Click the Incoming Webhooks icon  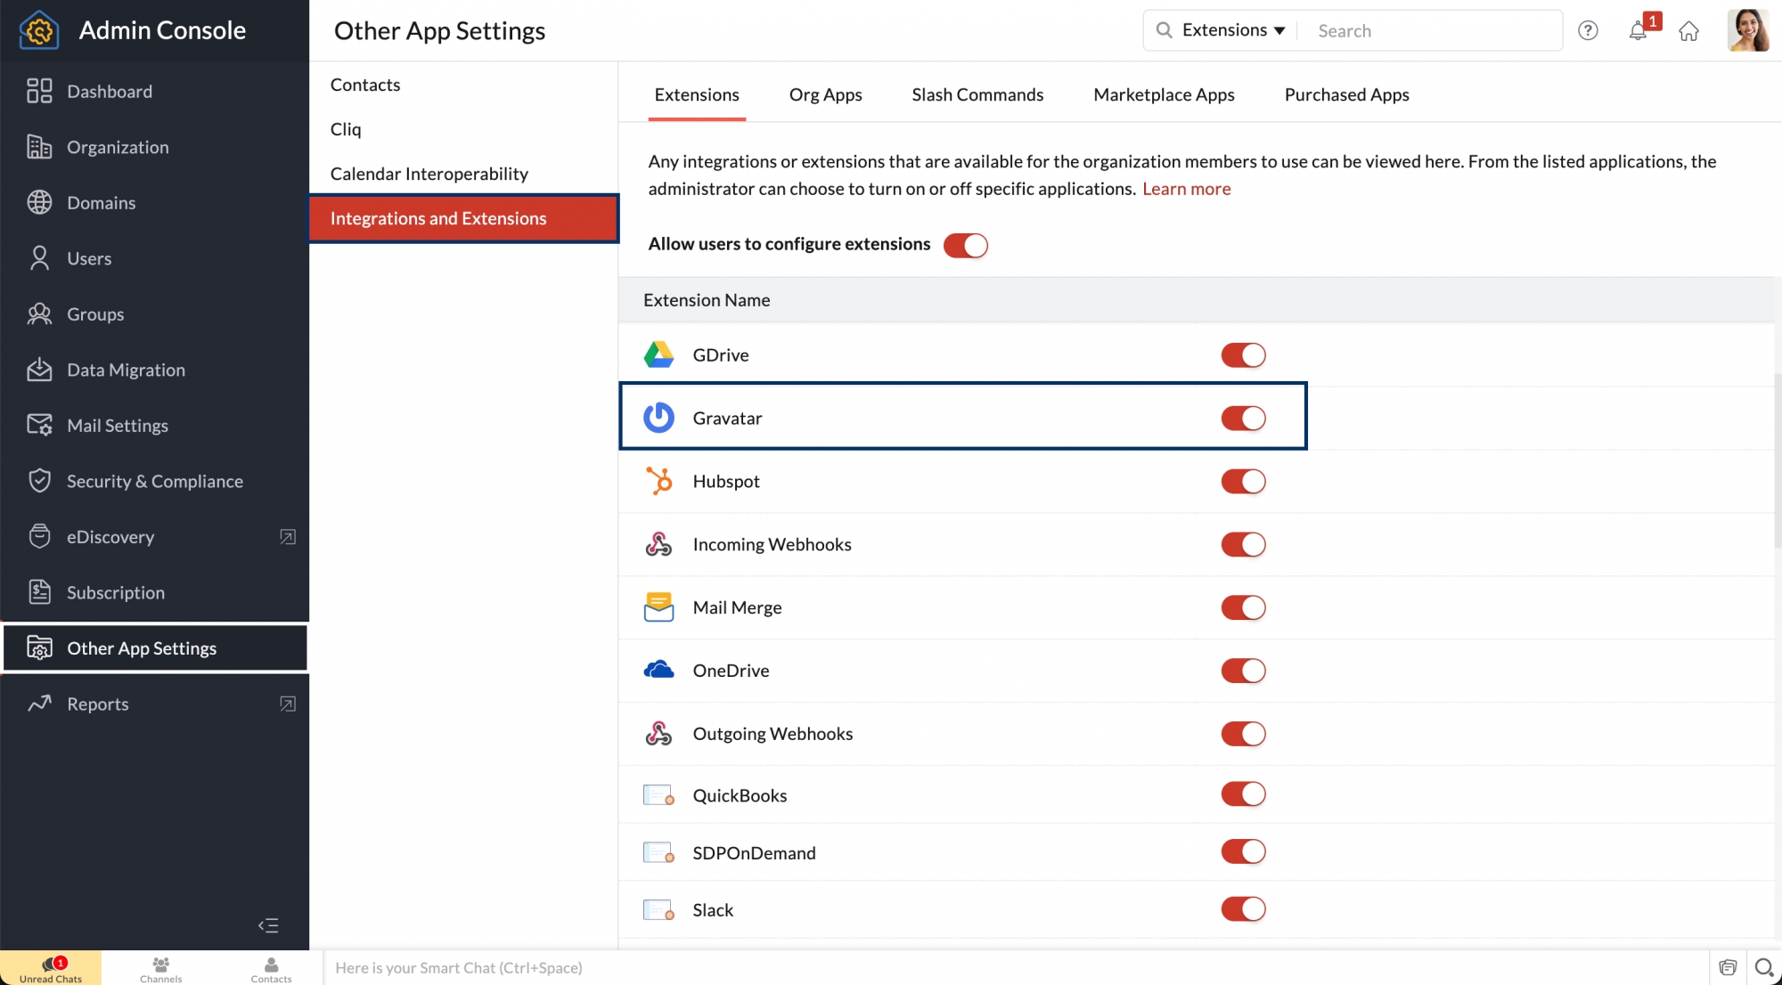pos(658,543)
